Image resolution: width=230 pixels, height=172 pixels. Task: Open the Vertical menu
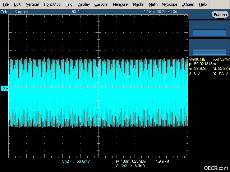(x=32, y=4)
